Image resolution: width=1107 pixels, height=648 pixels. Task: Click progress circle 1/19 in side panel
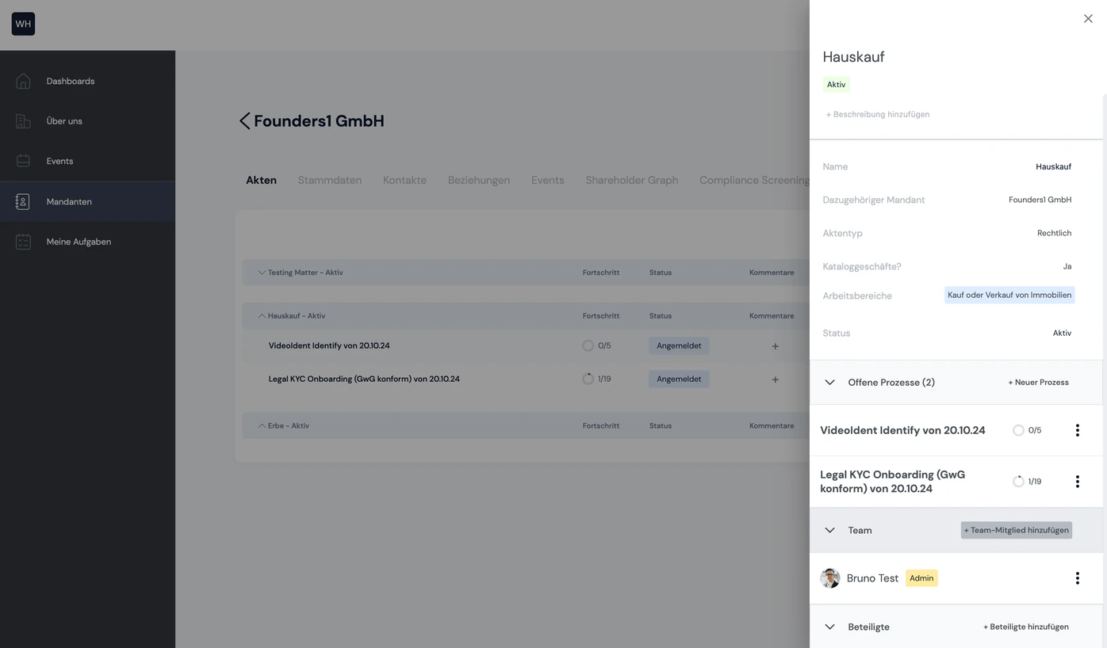pos(1018,482)
